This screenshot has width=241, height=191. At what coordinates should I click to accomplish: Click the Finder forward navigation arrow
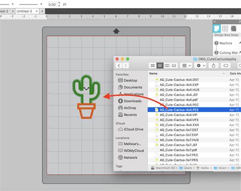126,66
